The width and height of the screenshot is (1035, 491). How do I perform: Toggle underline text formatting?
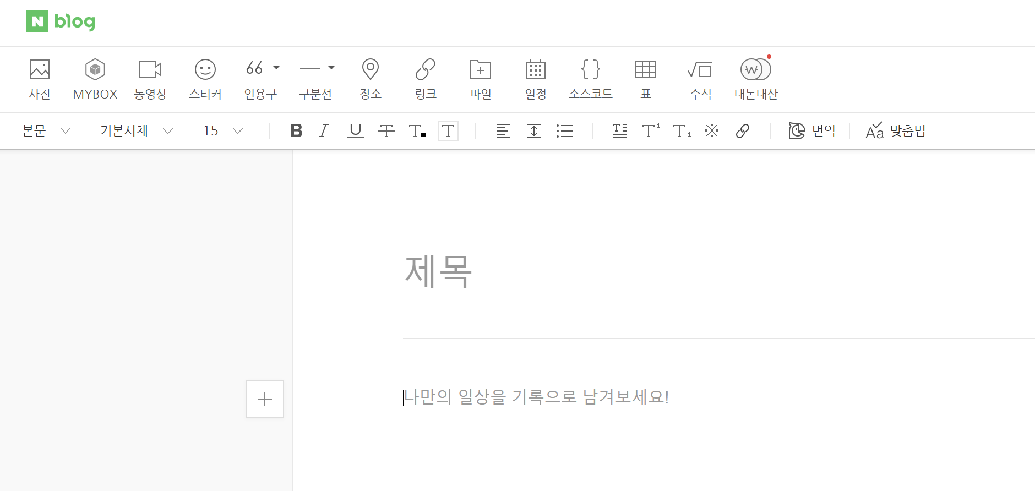click(x=356, y=131)
